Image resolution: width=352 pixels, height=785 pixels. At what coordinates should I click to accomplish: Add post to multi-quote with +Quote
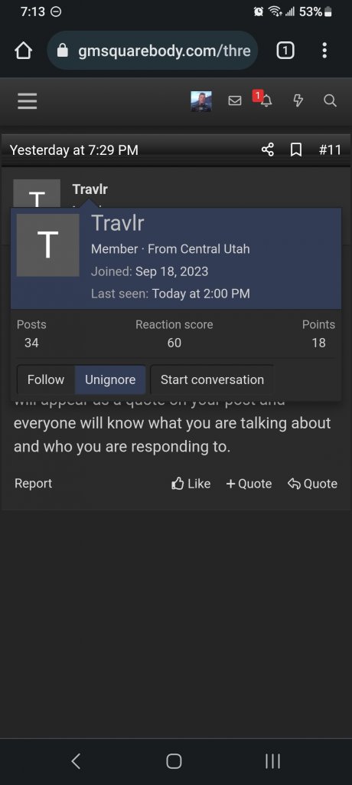(249, 484)
